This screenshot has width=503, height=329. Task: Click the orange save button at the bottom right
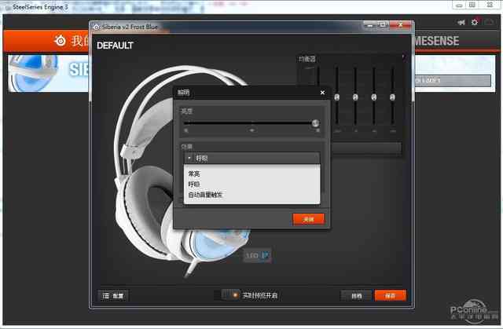click(x=391, y=296)
